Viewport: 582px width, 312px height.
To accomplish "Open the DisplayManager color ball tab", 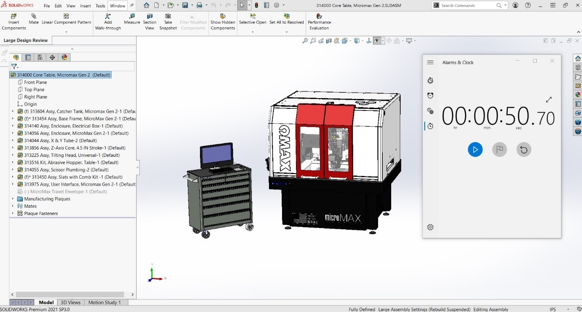I will tap(64, 57).
